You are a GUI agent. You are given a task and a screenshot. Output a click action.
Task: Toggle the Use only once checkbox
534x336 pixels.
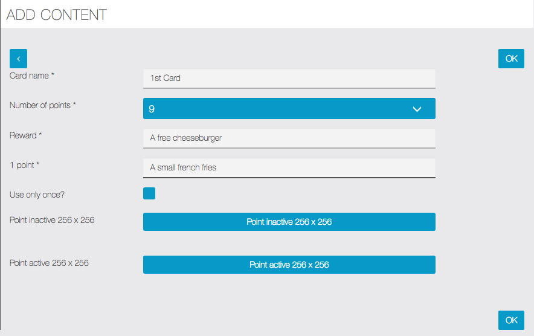point(149,193)
